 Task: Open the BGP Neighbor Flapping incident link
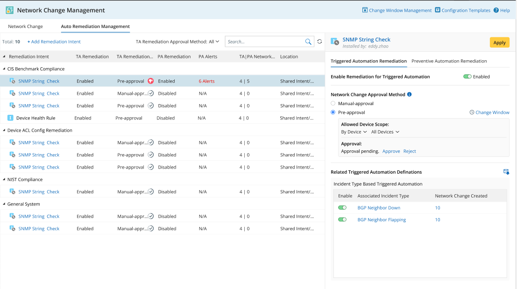click(x=382, y=220)
